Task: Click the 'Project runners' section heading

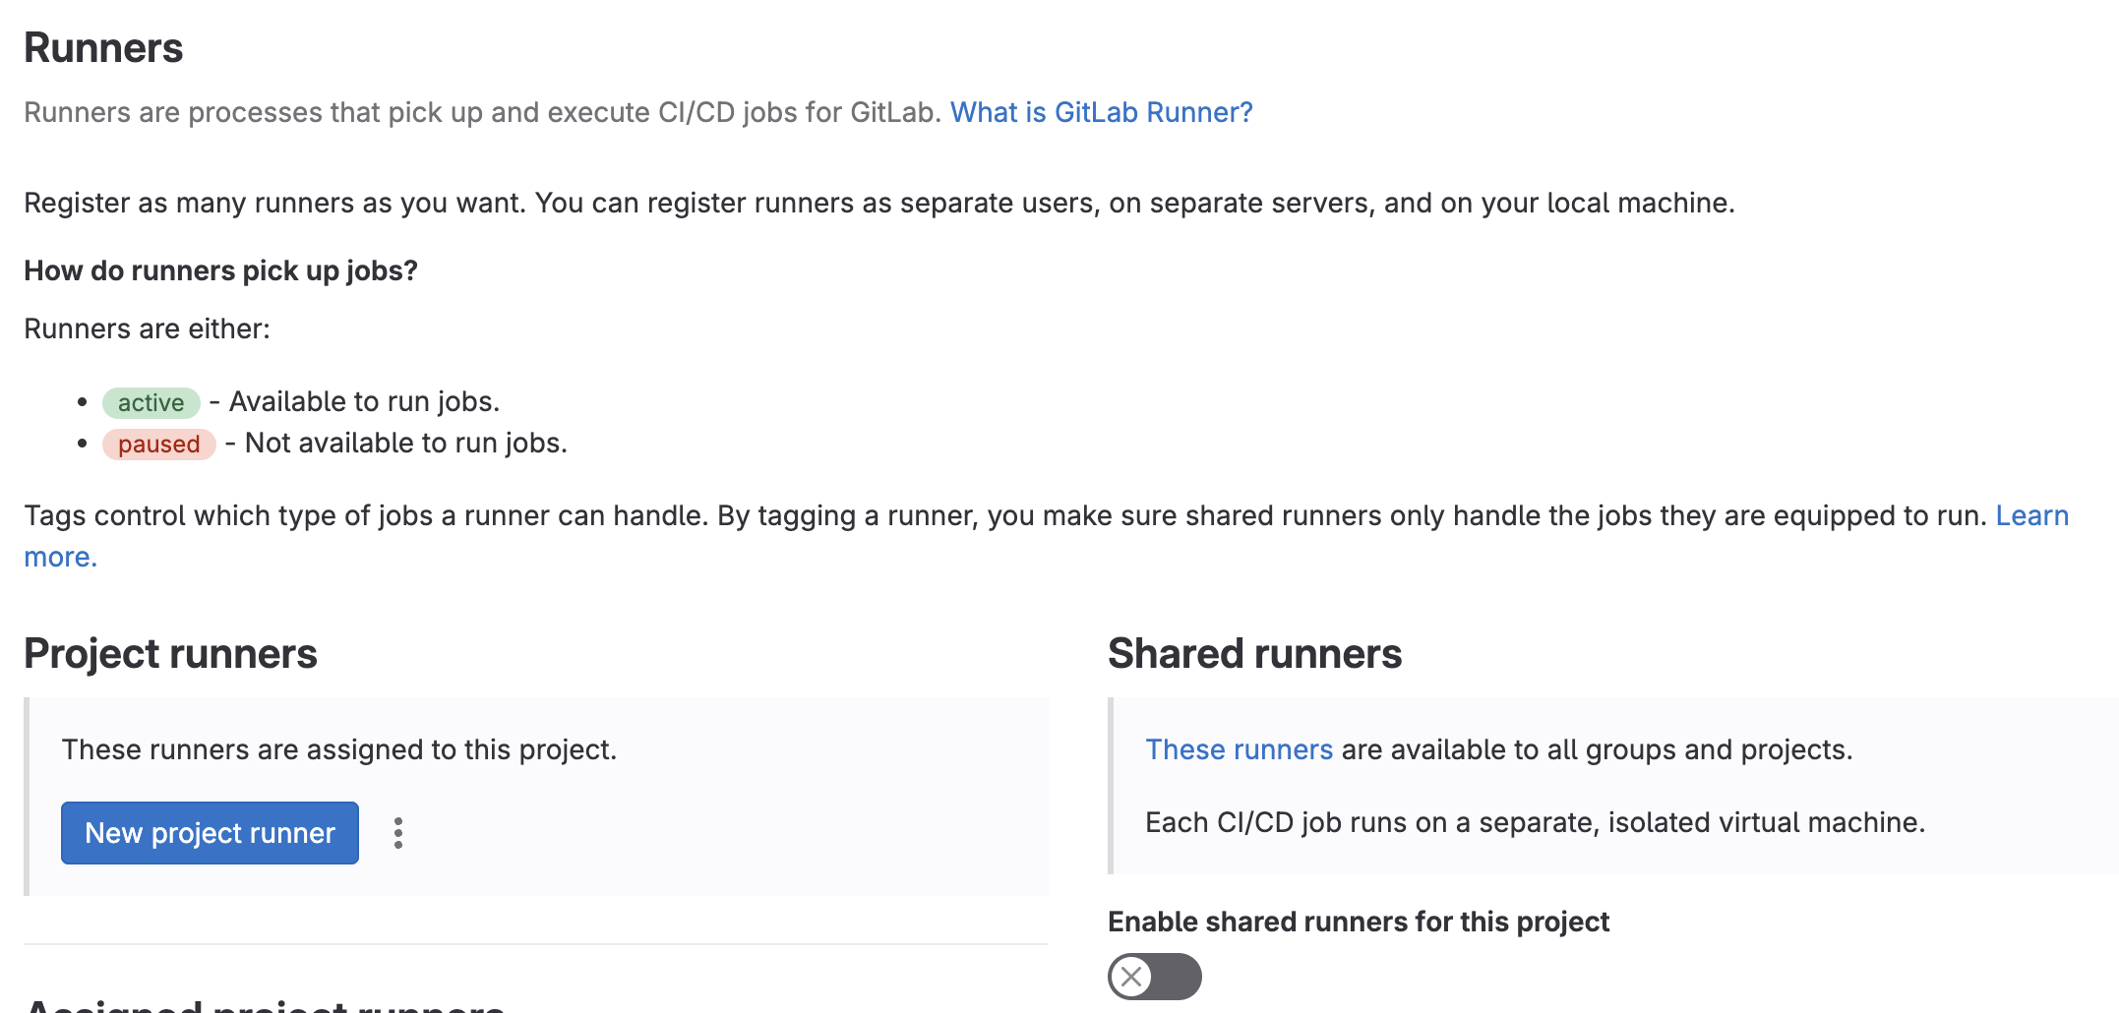Action: click(x=170, y=654)
